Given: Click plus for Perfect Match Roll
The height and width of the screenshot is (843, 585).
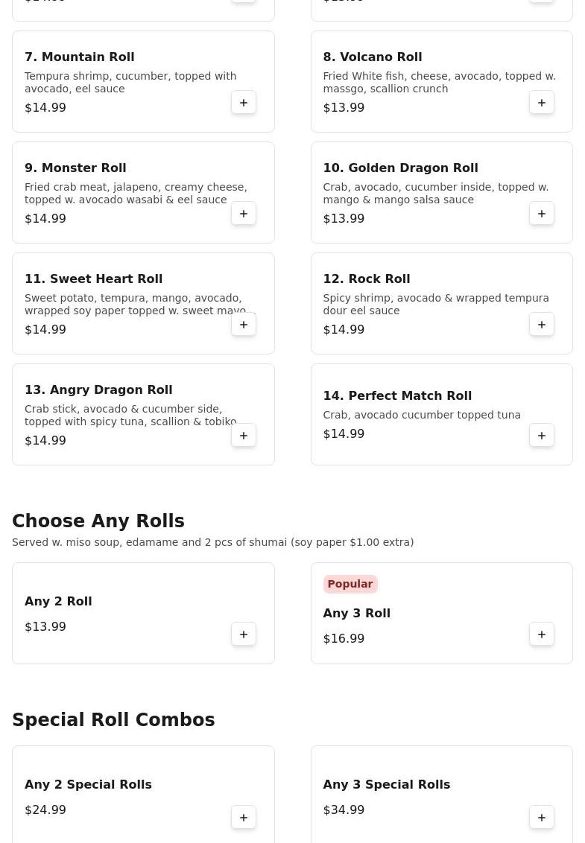Looking at the screenshot, I should [x=542, y=436].
